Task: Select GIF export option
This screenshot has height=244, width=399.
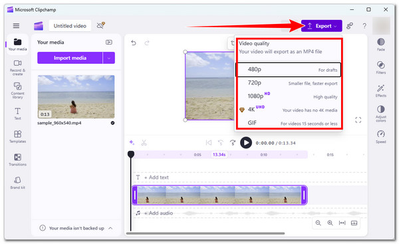Action: pyautogui.click(x=288, y=123)
